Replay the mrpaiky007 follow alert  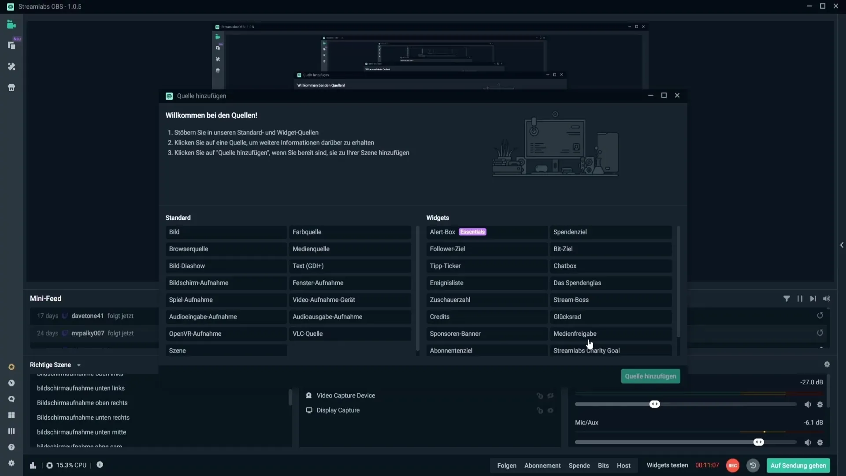[820, 333]
